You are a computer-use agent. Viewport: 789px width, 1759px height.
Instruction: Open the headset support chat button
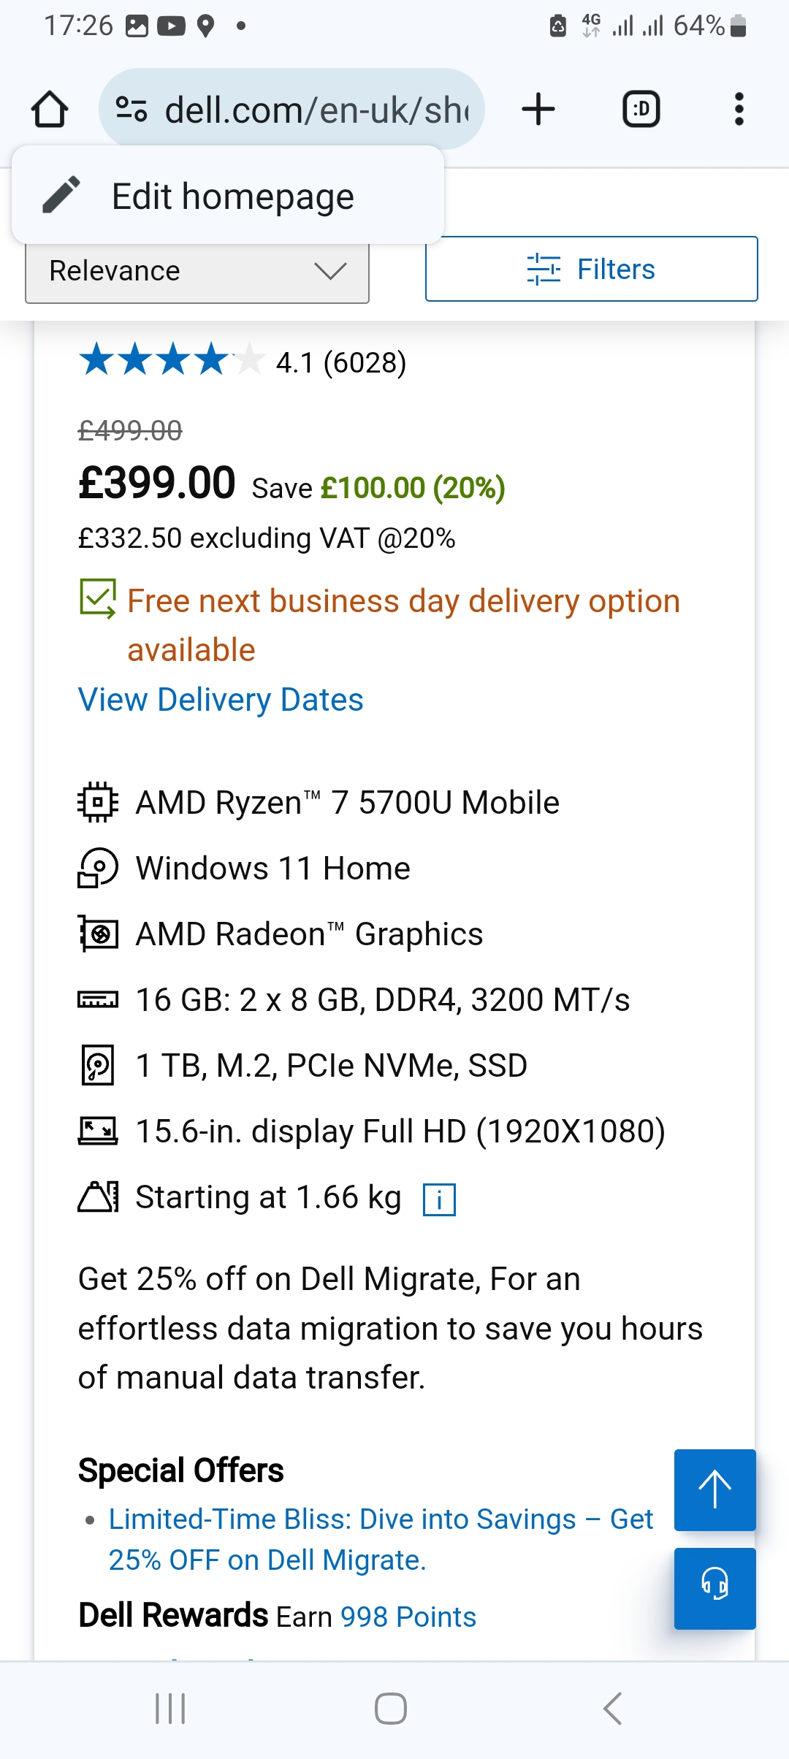click(714, 1588)
